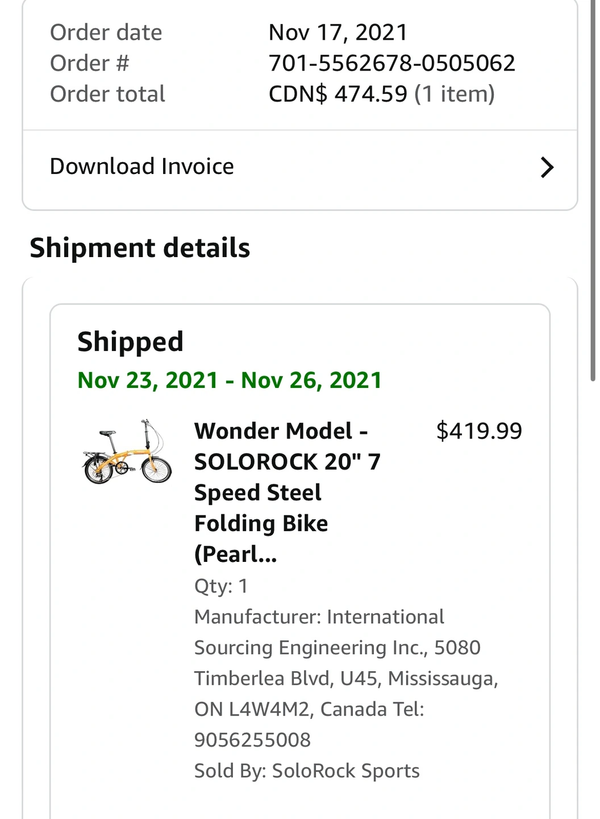
Task: Click the Nov 17, 2021 order date value
Action: [338, 32]
